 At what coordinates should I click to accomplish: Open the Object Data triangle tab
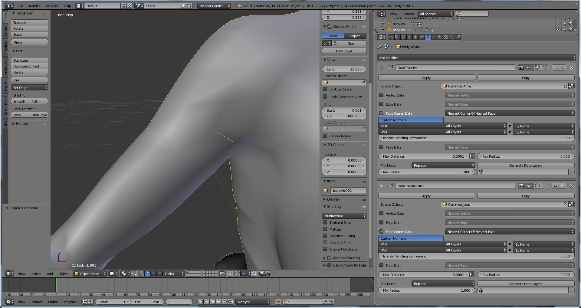[434, 37]
